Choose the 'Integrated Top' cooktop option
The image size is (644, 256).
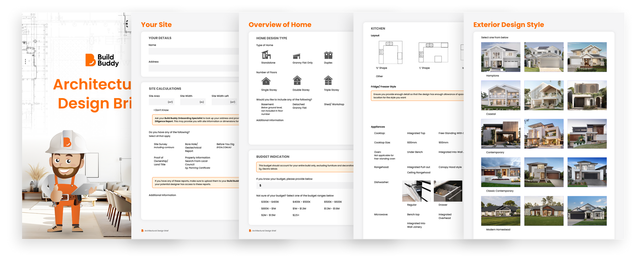(x=416, y=133)
